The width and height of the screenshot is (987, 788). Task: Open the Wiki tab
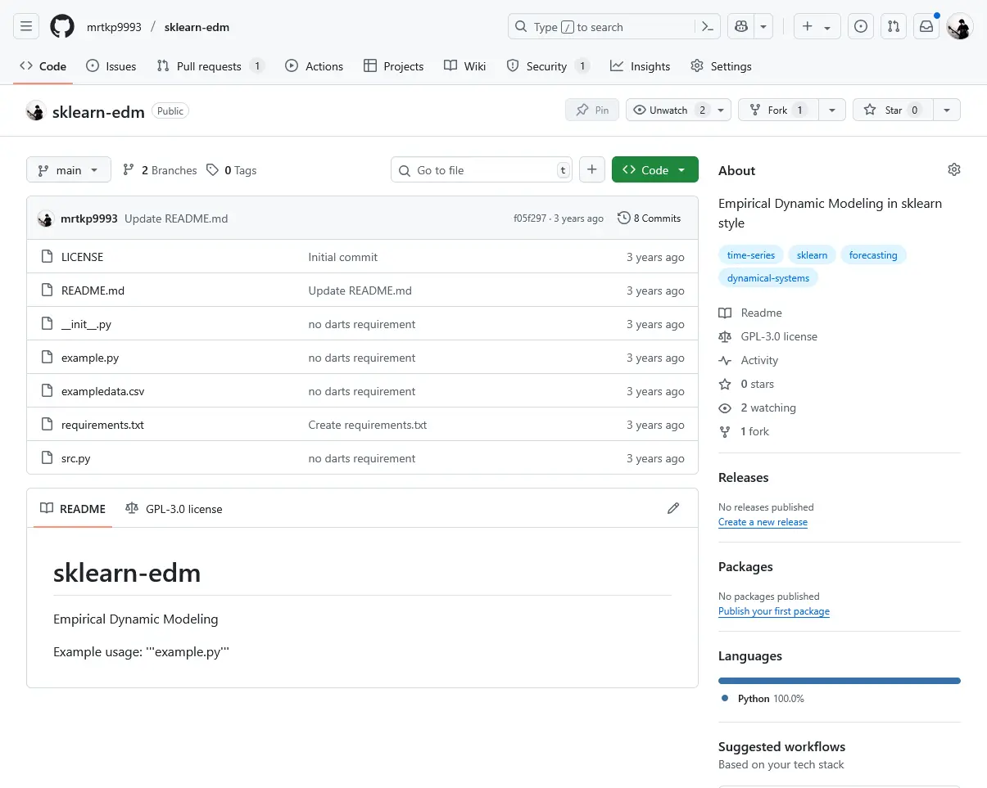click(x=465, y=66)
